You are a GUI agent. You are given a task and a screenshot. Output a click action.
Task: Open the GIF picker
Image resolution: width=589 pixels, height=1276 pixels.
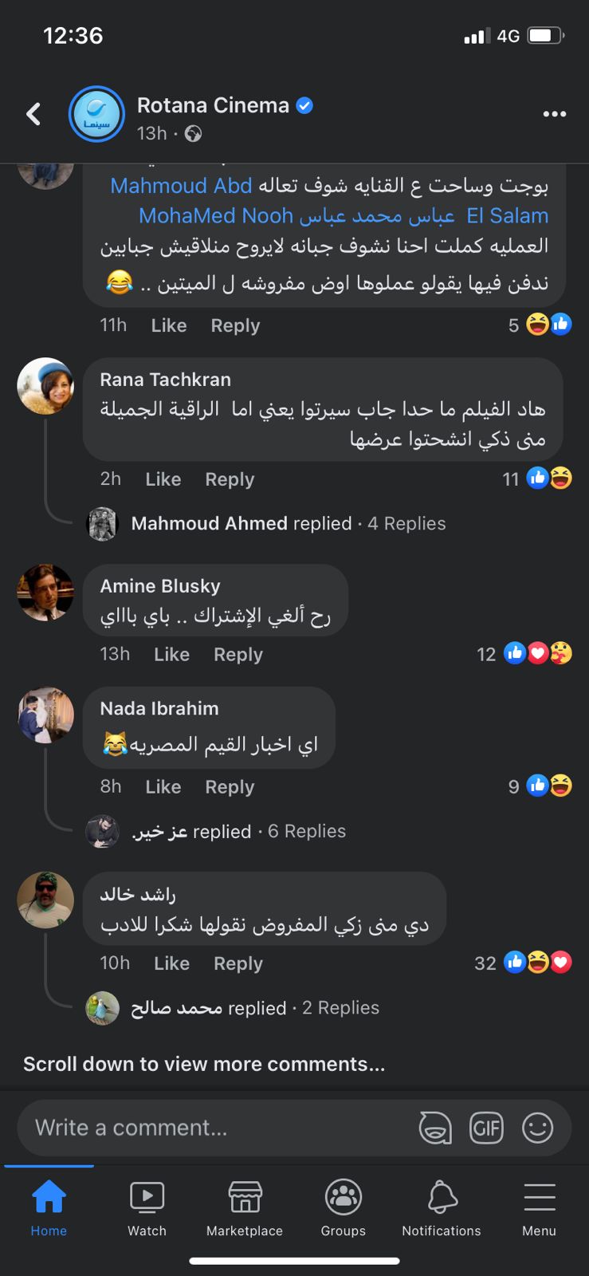(x=486, y=1128)
